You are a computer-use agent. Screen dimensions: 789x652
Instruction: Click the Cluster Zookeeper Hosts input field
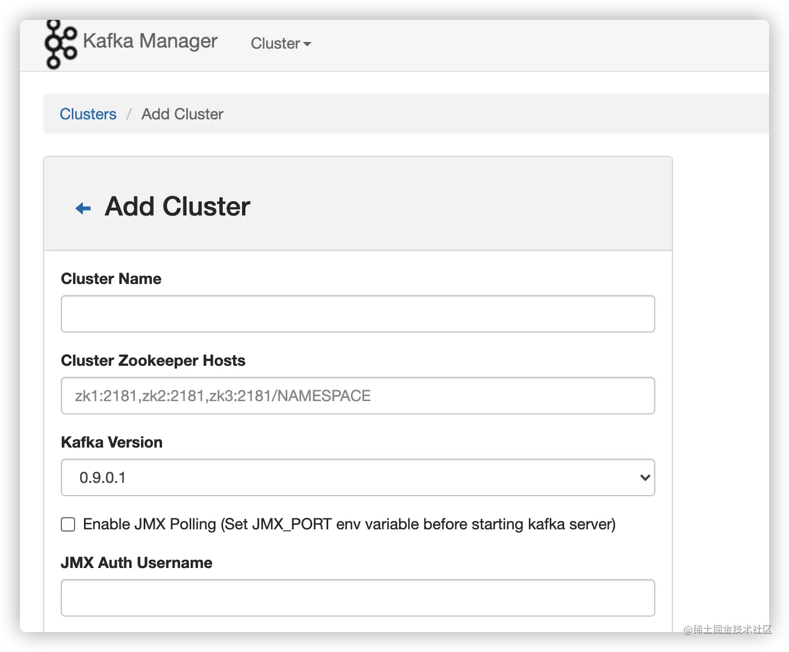tap(357, 396)
